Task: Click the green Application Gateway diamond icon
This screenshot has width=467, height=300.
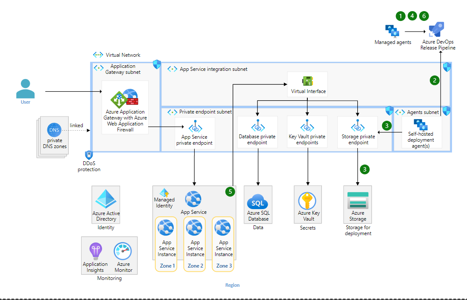Action: (119, 100)
